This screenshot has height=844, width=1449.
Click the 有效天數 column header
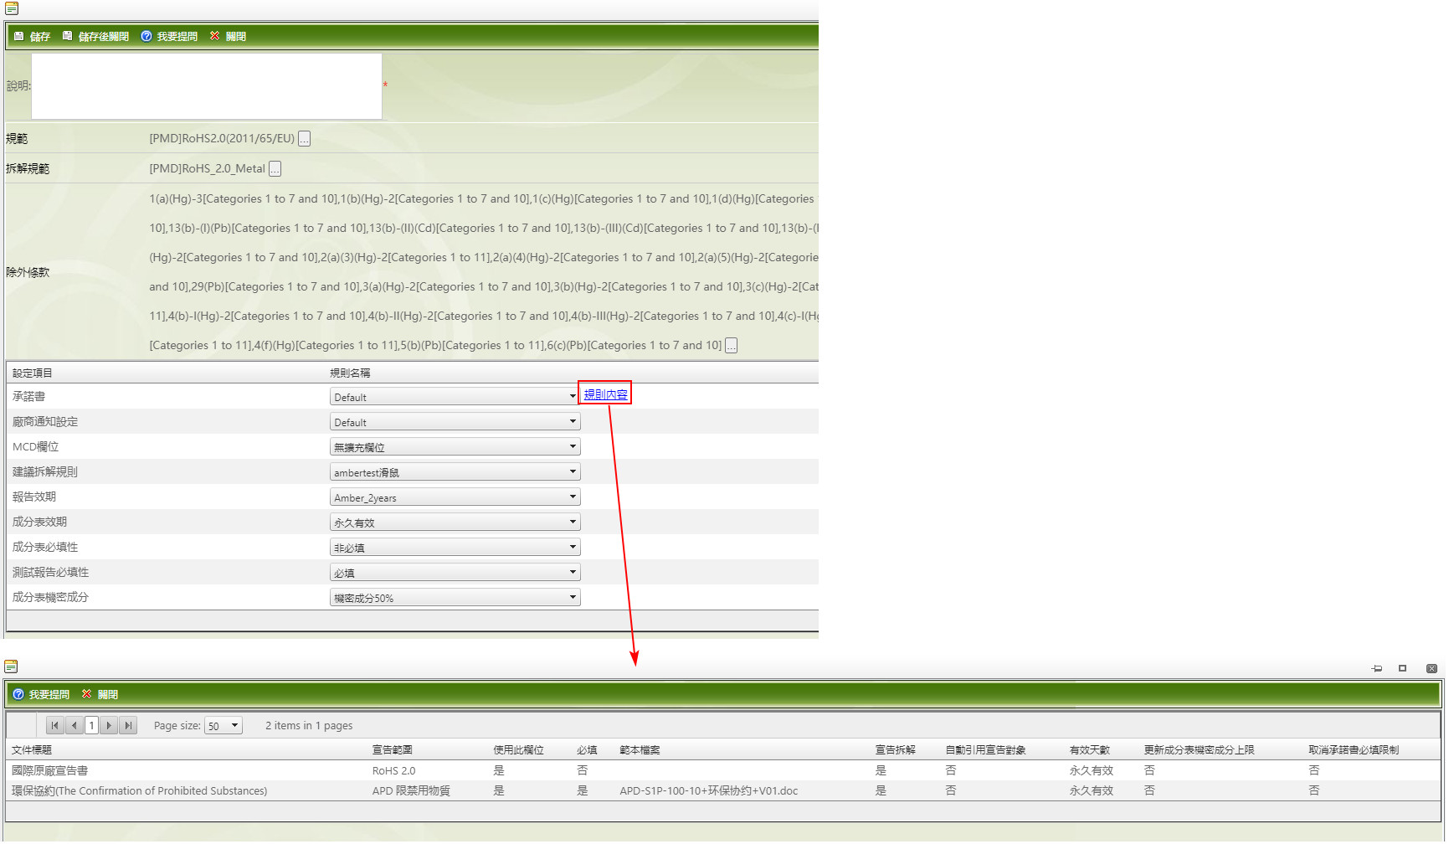tap(1090, 750)
